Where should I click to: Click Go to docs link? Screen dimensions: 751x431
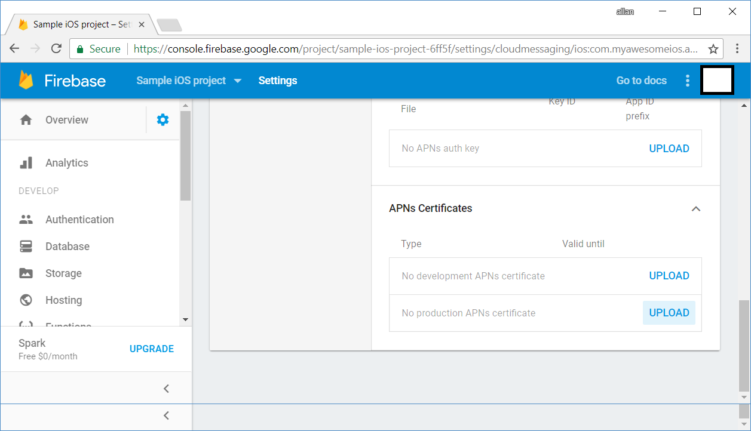coord(641,81)
